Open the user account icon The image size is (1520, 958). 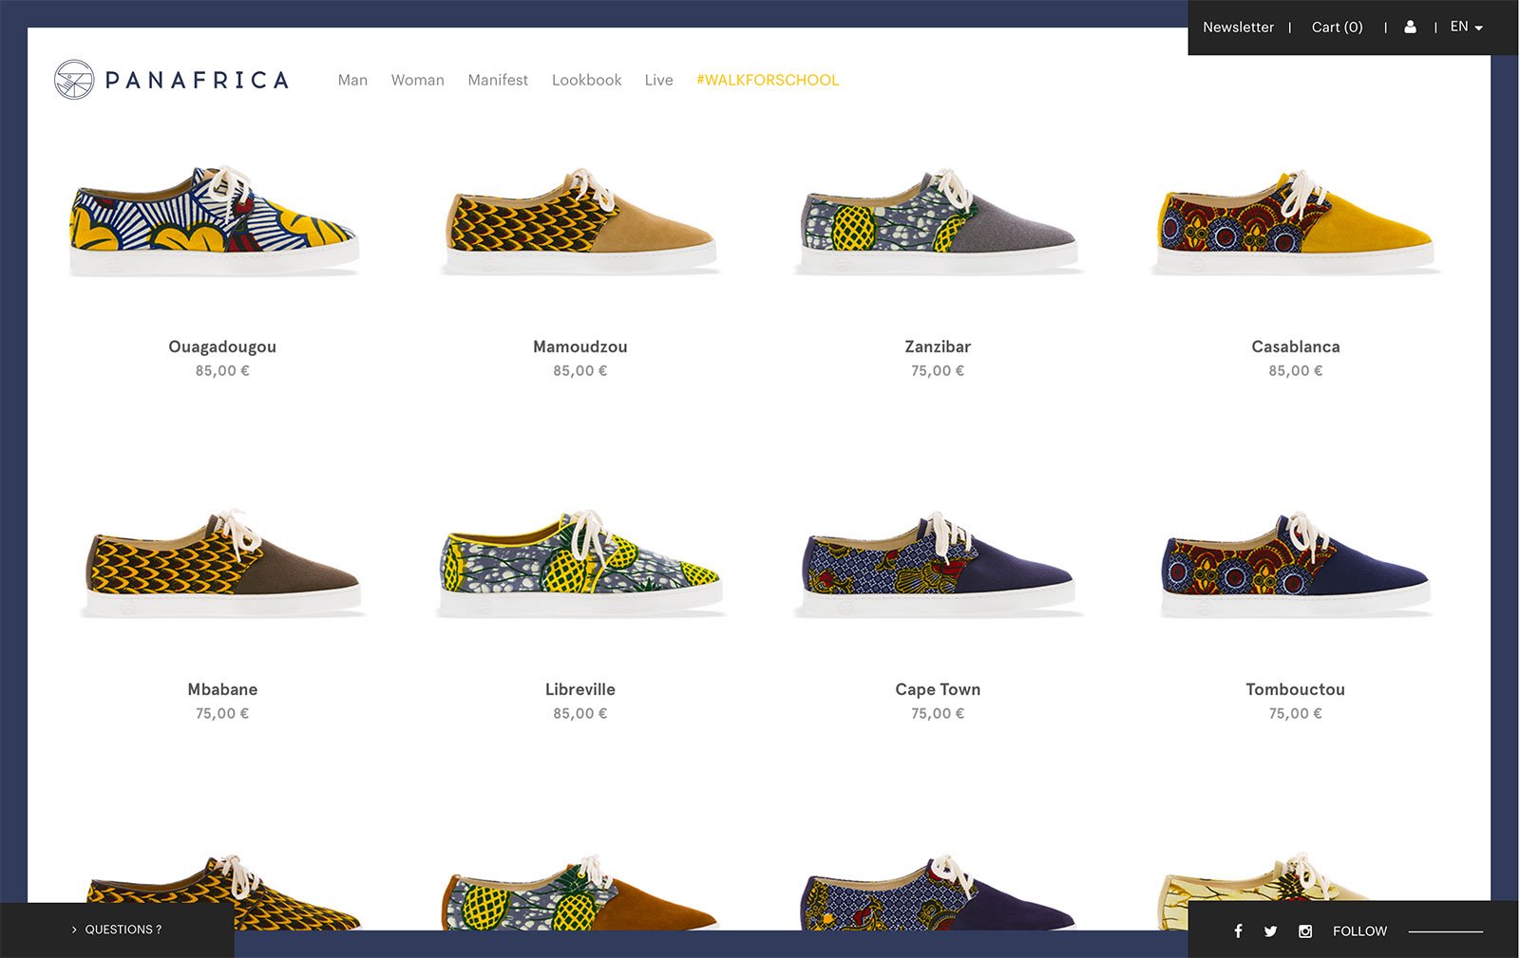(1410, 28)
